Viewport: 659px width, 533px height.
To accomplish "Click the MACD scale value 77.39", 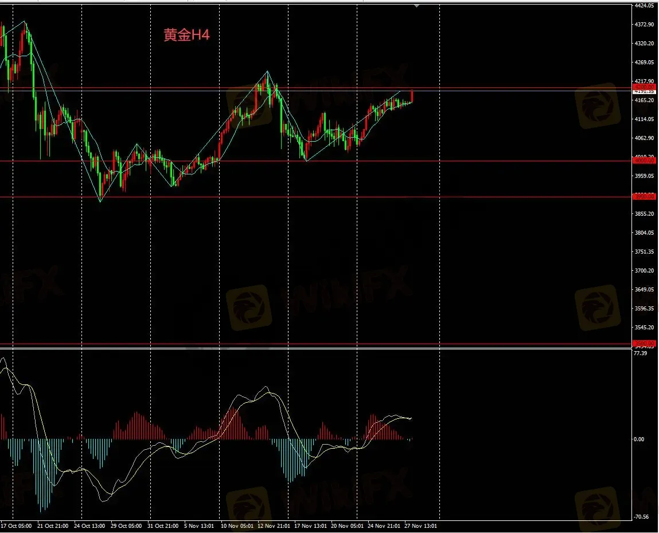I will click(640, 353).
